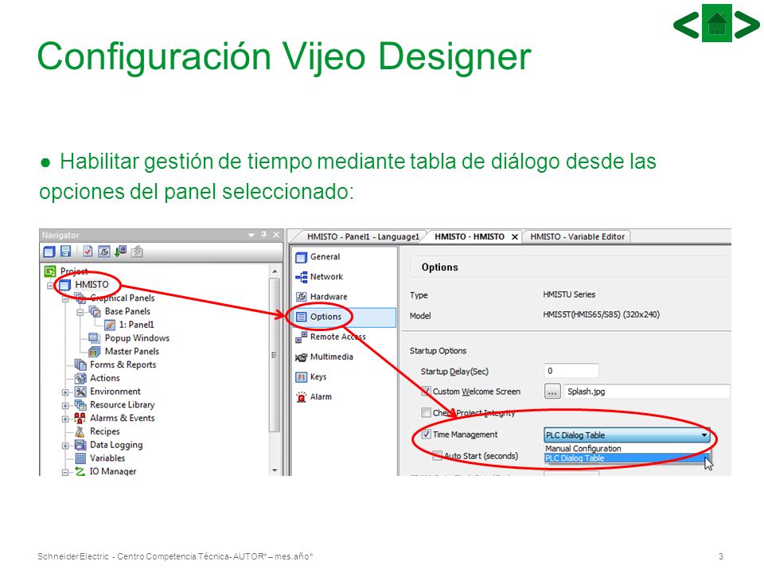Click the Variables table icon
This screenshot has height=573, width=764.
80,458
